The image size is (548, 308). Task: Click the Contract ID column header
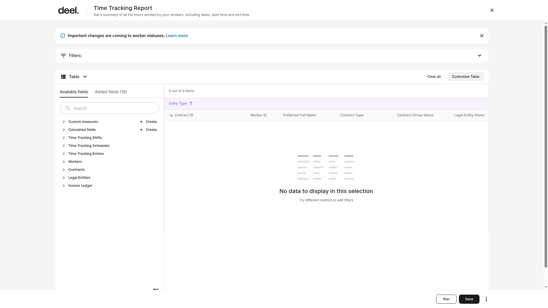pos(193,115)
